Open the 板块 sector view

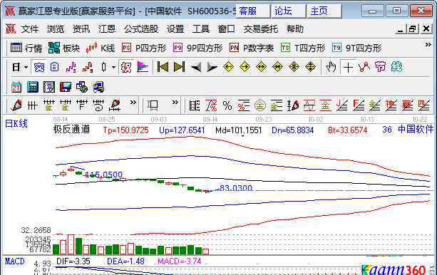tap(64, 48)
